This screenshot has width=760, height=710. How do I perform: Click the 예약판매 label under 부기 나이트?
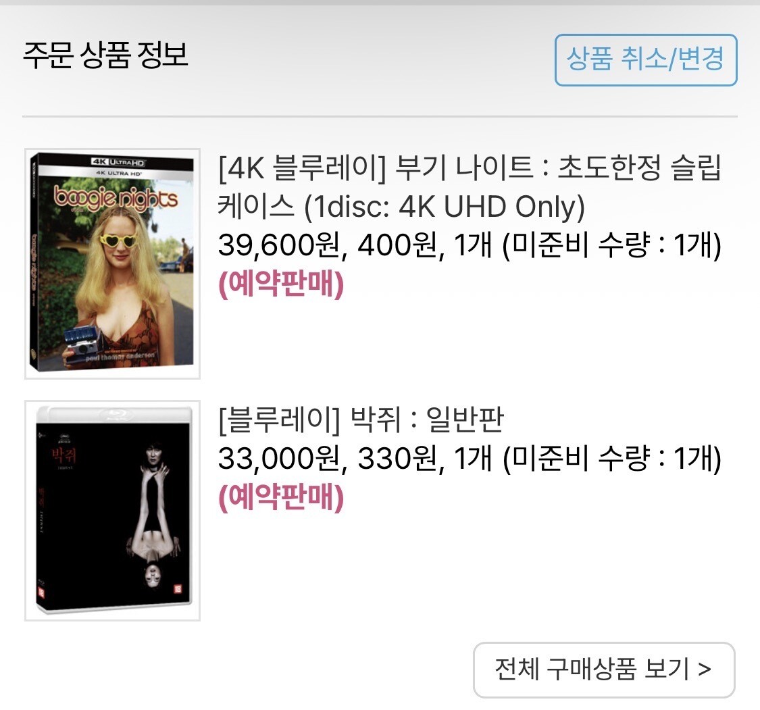(x=281, y=284)
